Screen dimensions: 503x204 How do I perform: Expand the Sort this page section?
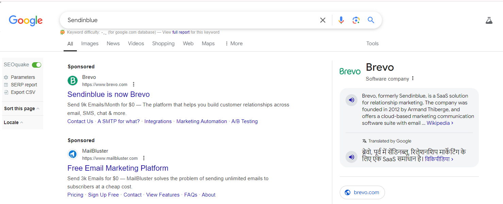coord(22,108)
